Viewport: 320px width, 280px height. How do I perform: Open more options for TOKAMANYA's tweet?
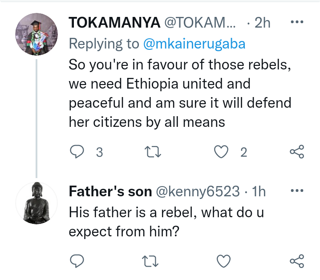click(x=297, y=22)
